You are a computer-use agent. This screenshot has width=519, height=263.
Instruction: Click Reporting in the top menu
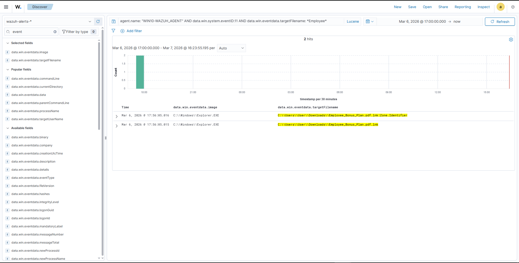[463, 7]
